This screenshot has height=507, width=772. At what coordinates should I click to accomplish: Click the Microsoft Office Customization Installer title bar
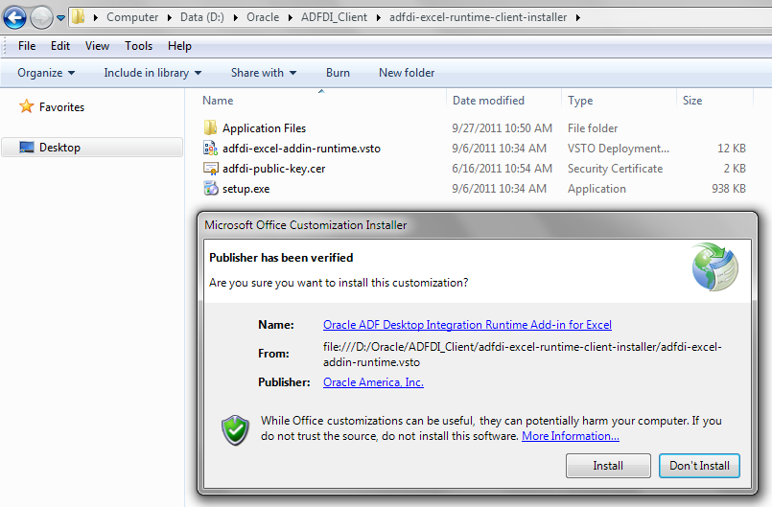477,225
